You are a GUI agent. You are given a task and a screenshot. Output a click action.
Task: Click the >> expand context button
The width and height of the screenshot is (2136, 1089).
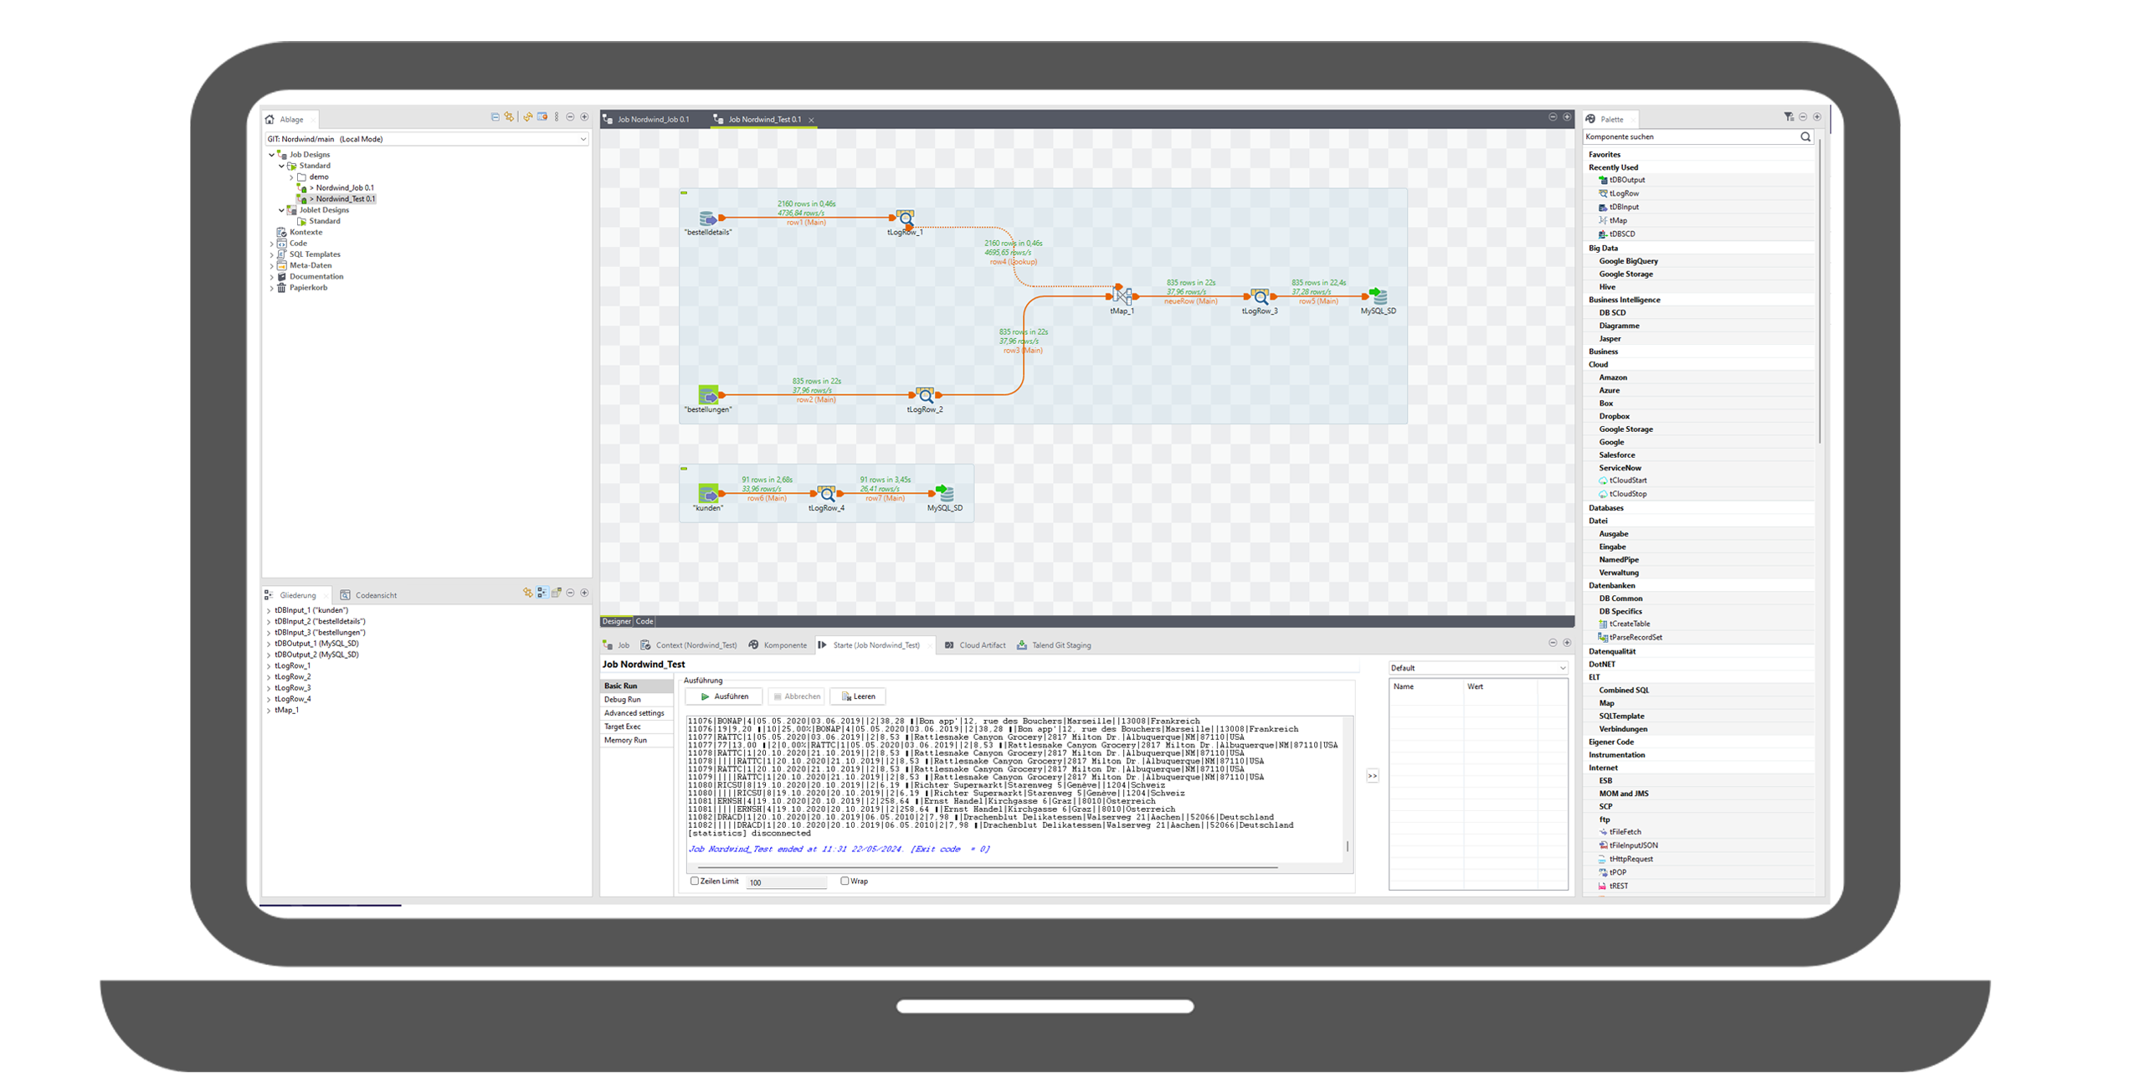coord(1373,776)
